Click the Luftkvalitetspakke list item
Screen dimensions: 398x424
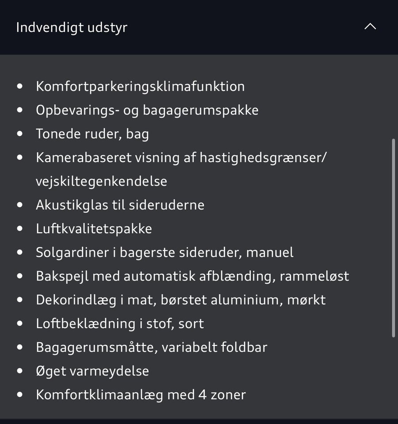[94, 229]
